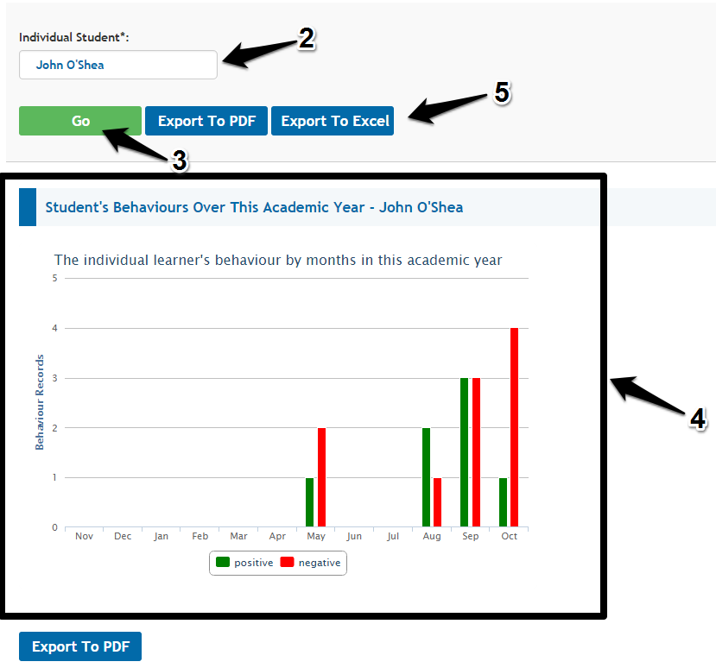This screenshot has width=716, height=668.
Task: Click the green Go button
Action: [x=80, y=121]
